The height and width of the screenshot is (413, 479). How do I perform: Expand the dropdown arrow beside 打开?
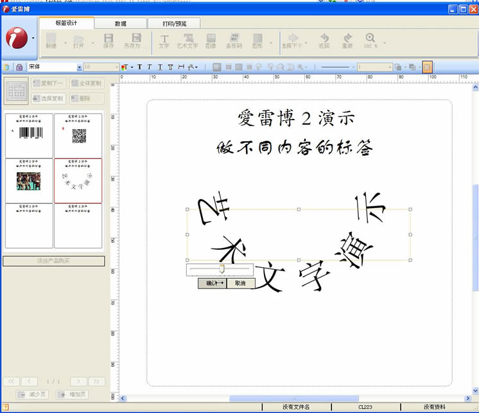[93, 43]
